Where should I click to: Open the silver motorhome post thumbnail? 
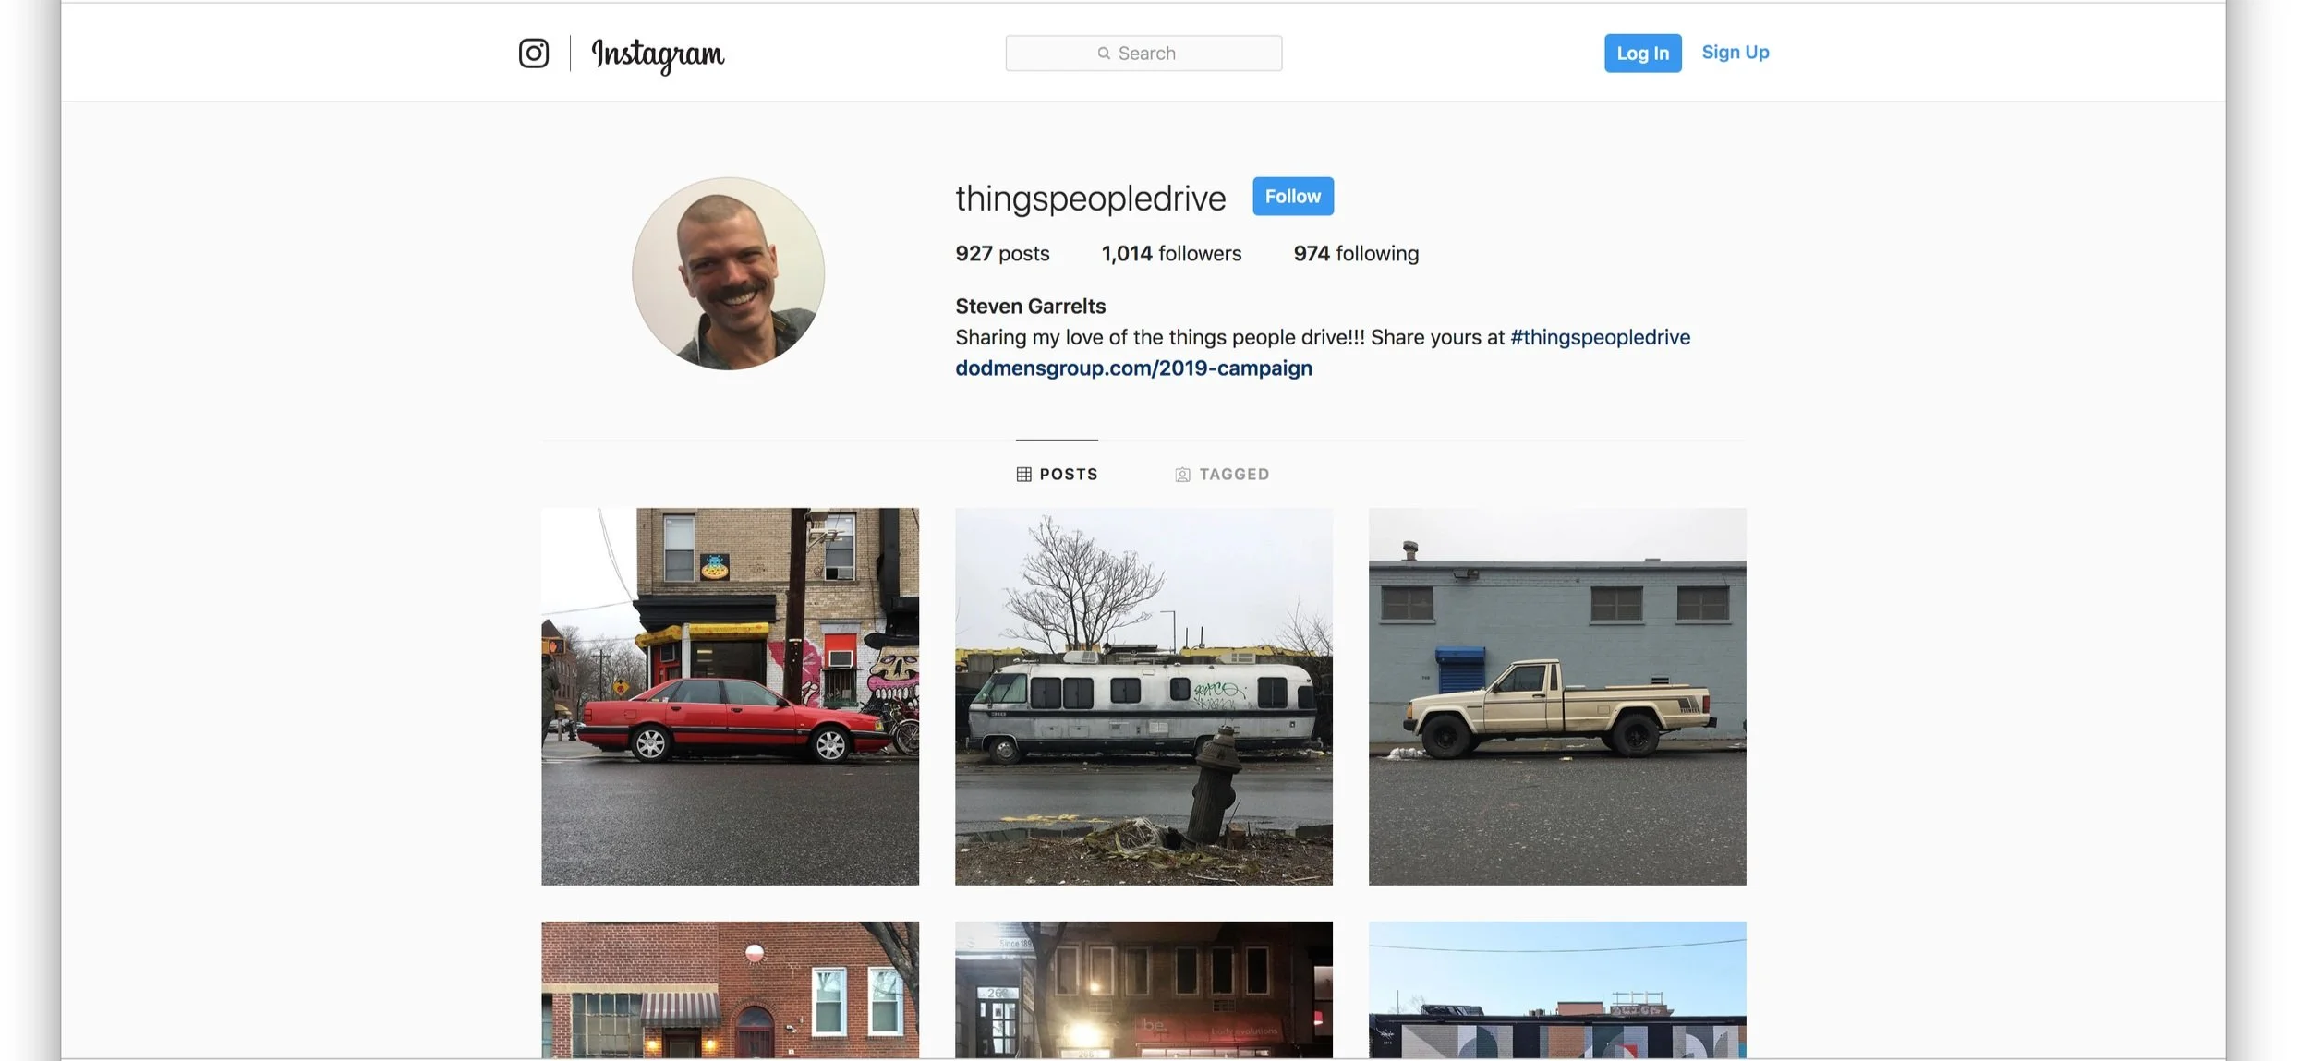(1143, 696)
